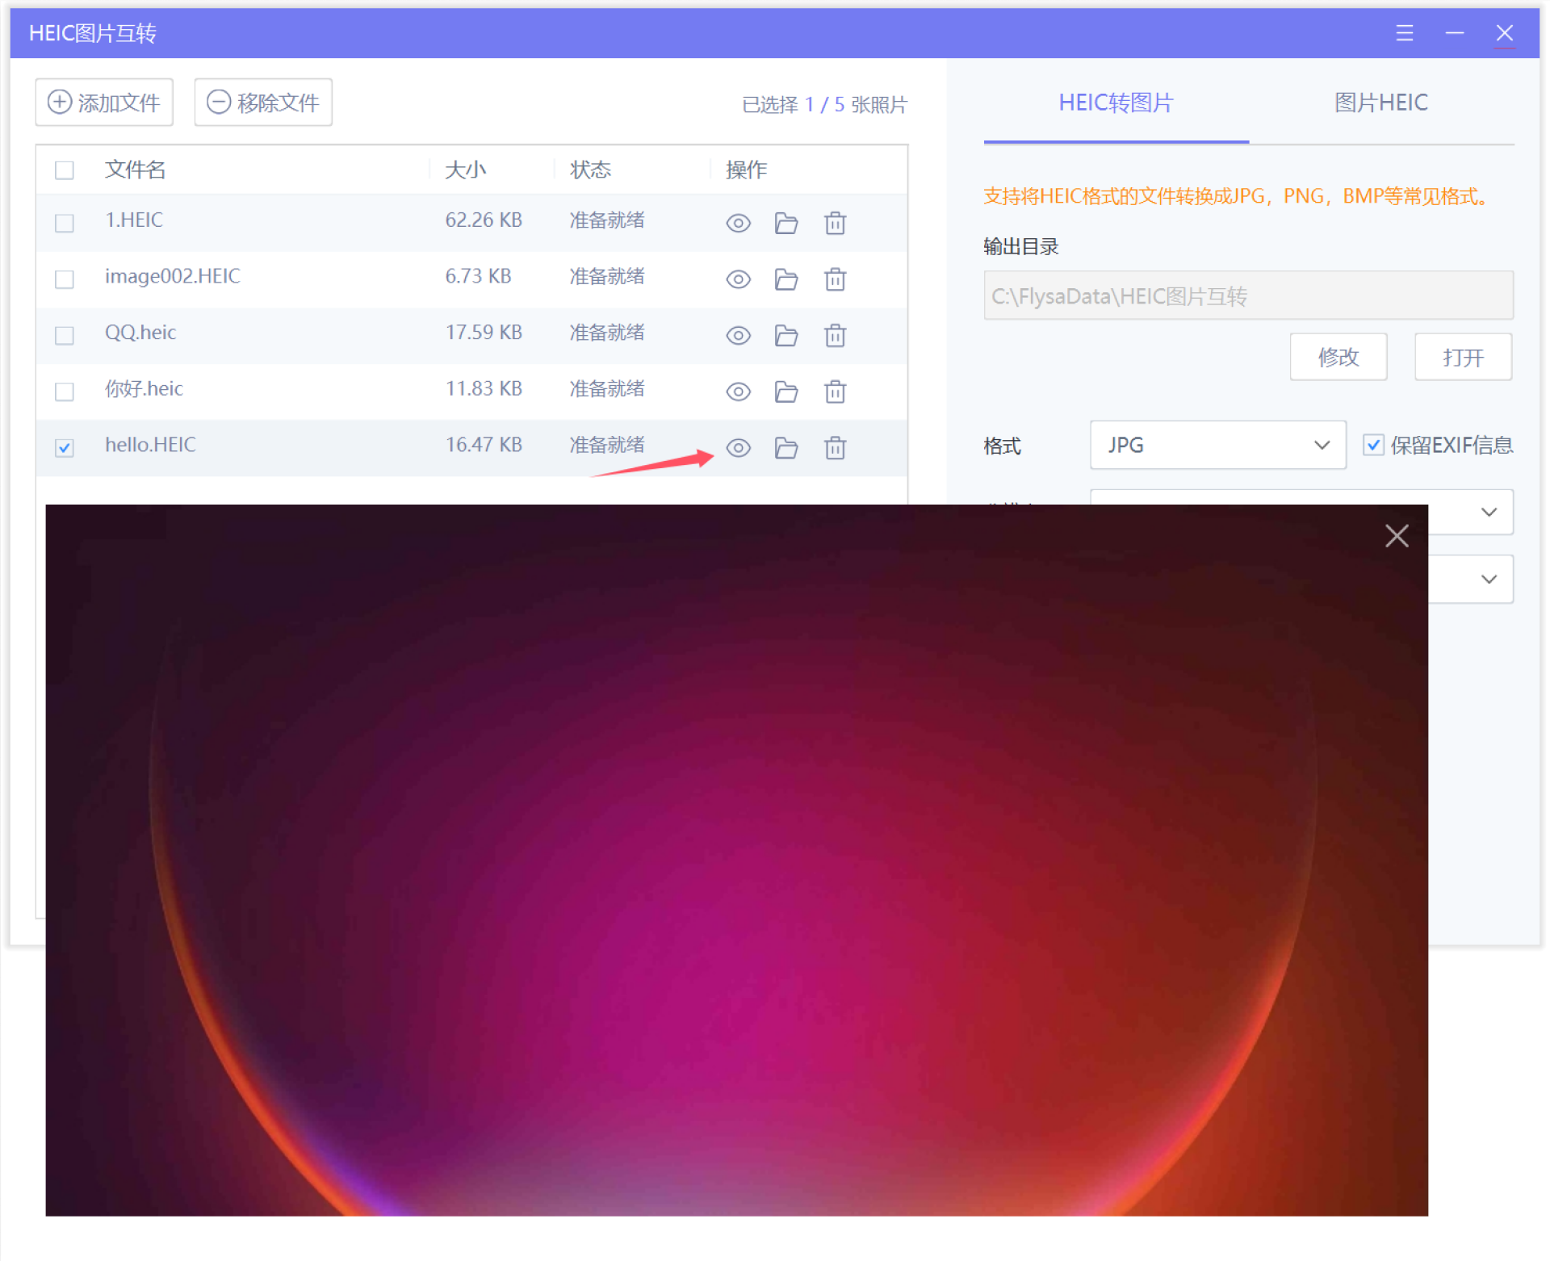Click size value 62.26 KB
The width and height of the screenshot is (1550, 1261).
[484, 220]
